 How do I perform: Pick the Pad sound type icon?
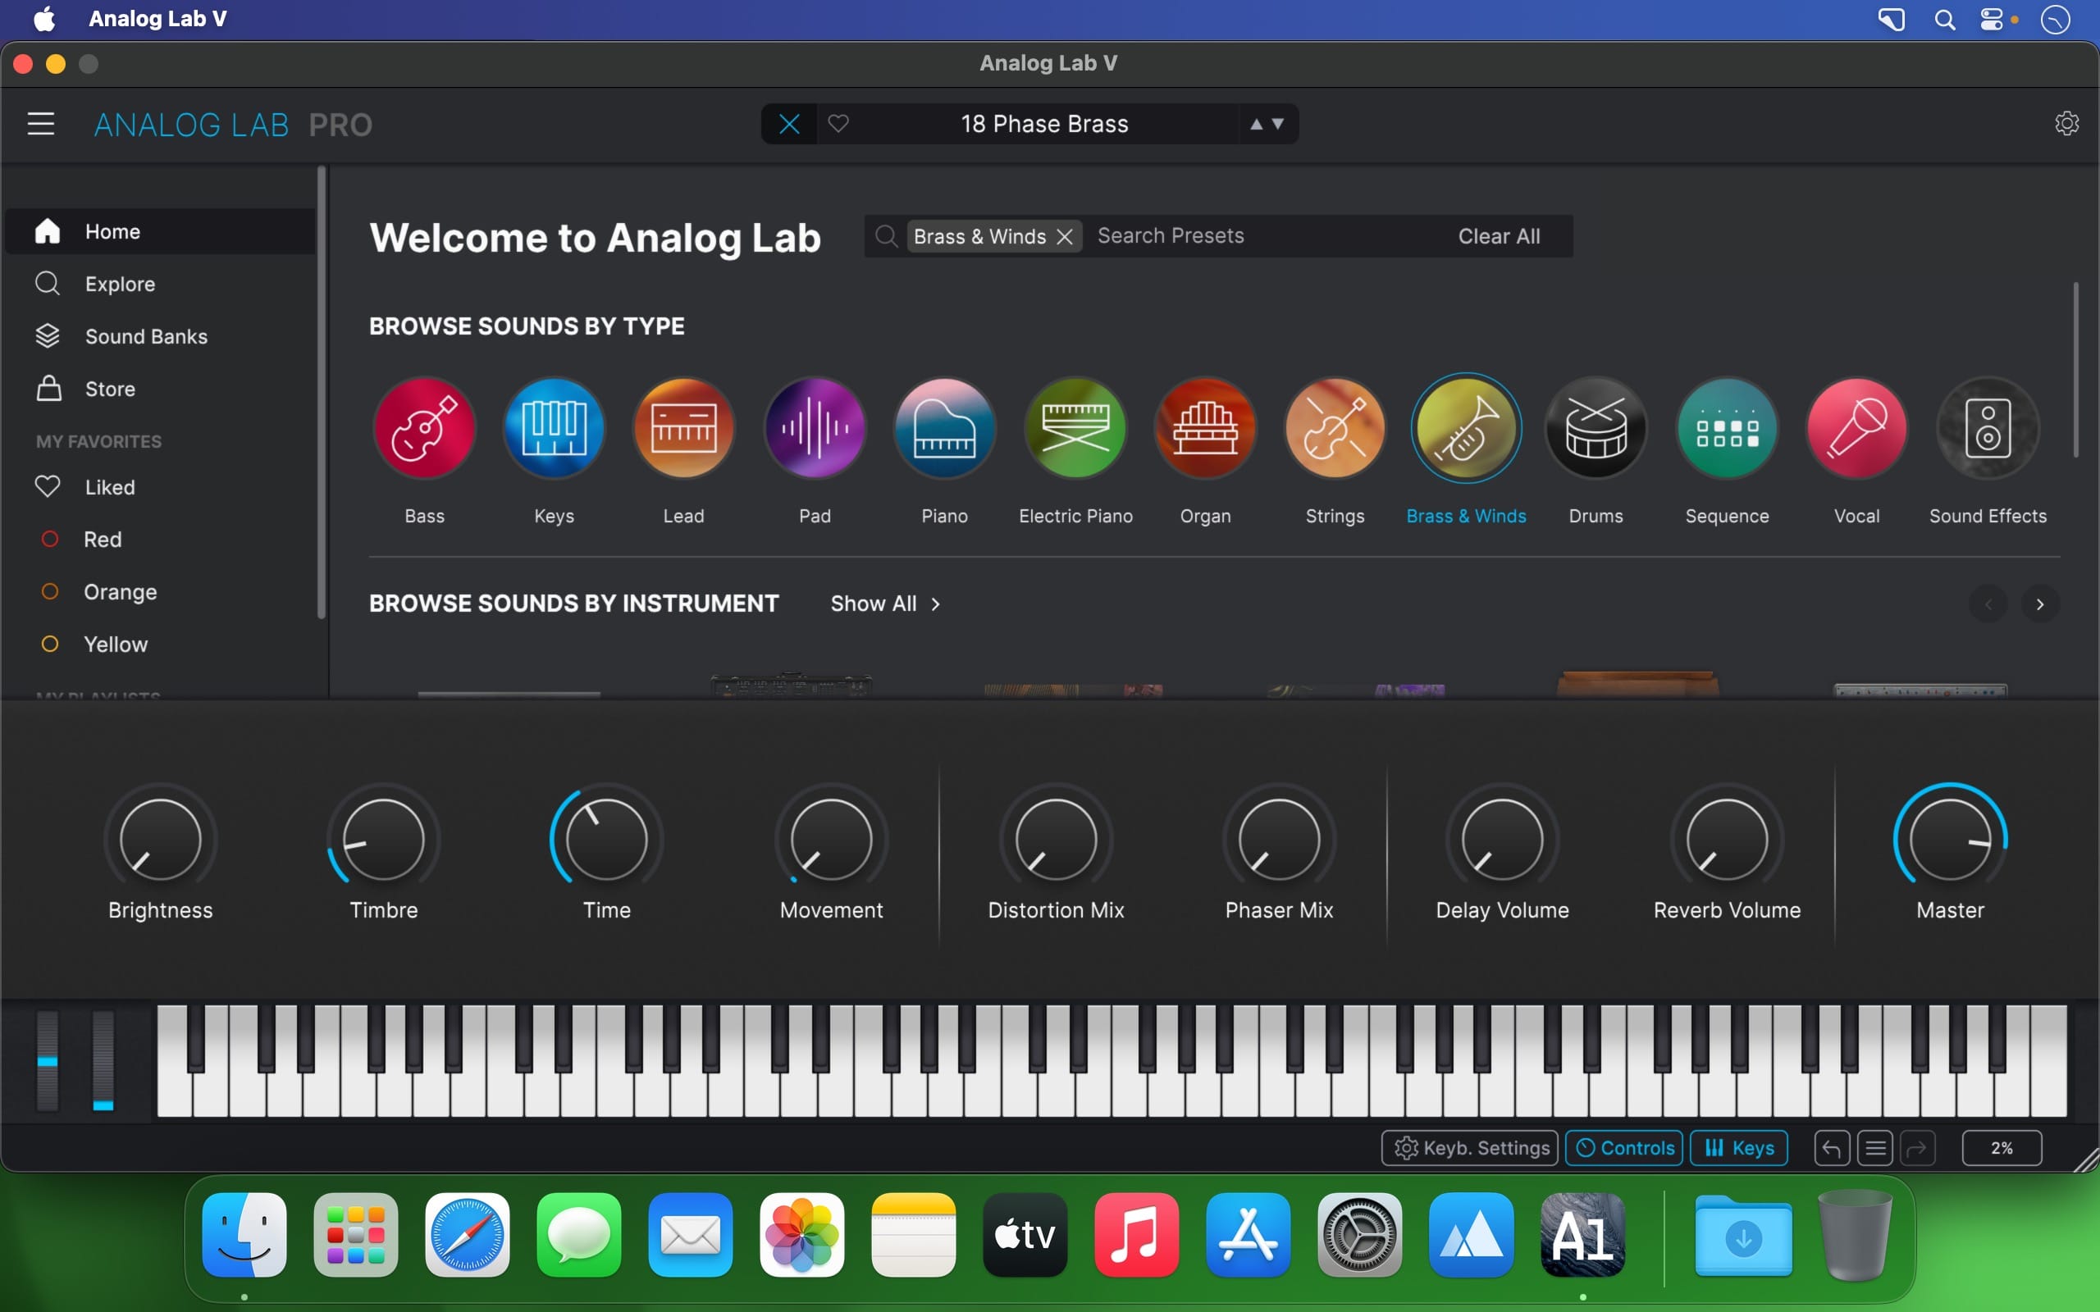tap(815, 428)
